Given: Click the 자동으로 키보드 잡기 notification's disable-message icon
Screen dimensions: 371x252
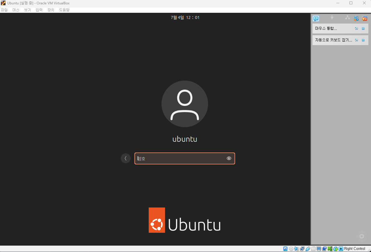Looking at the screenshot, I should 356,40.
